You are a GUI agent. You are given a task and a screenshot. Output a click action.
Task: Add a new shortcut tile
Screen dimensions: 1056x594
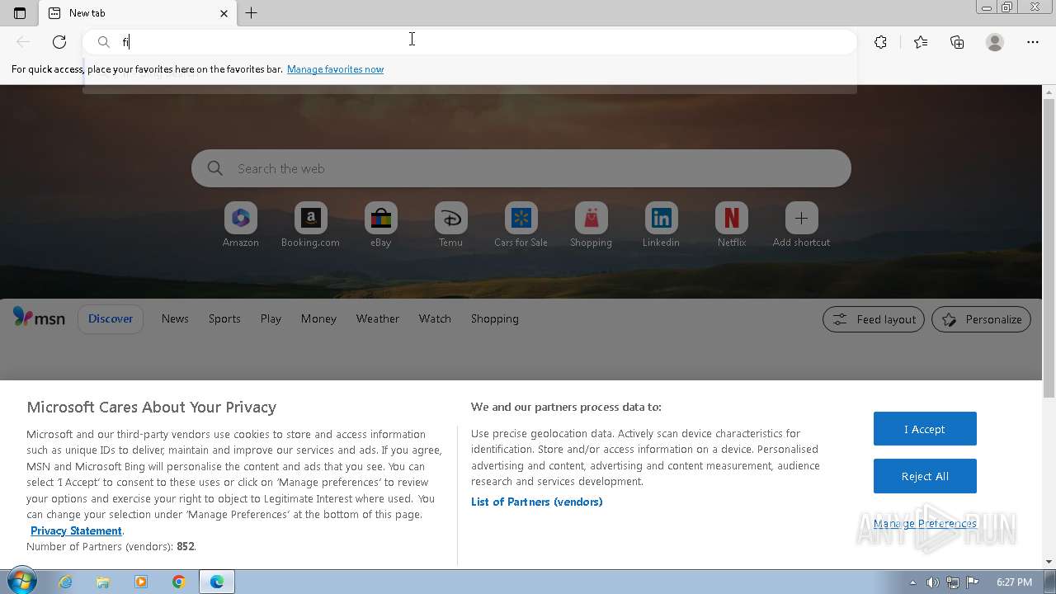[801, 224]
